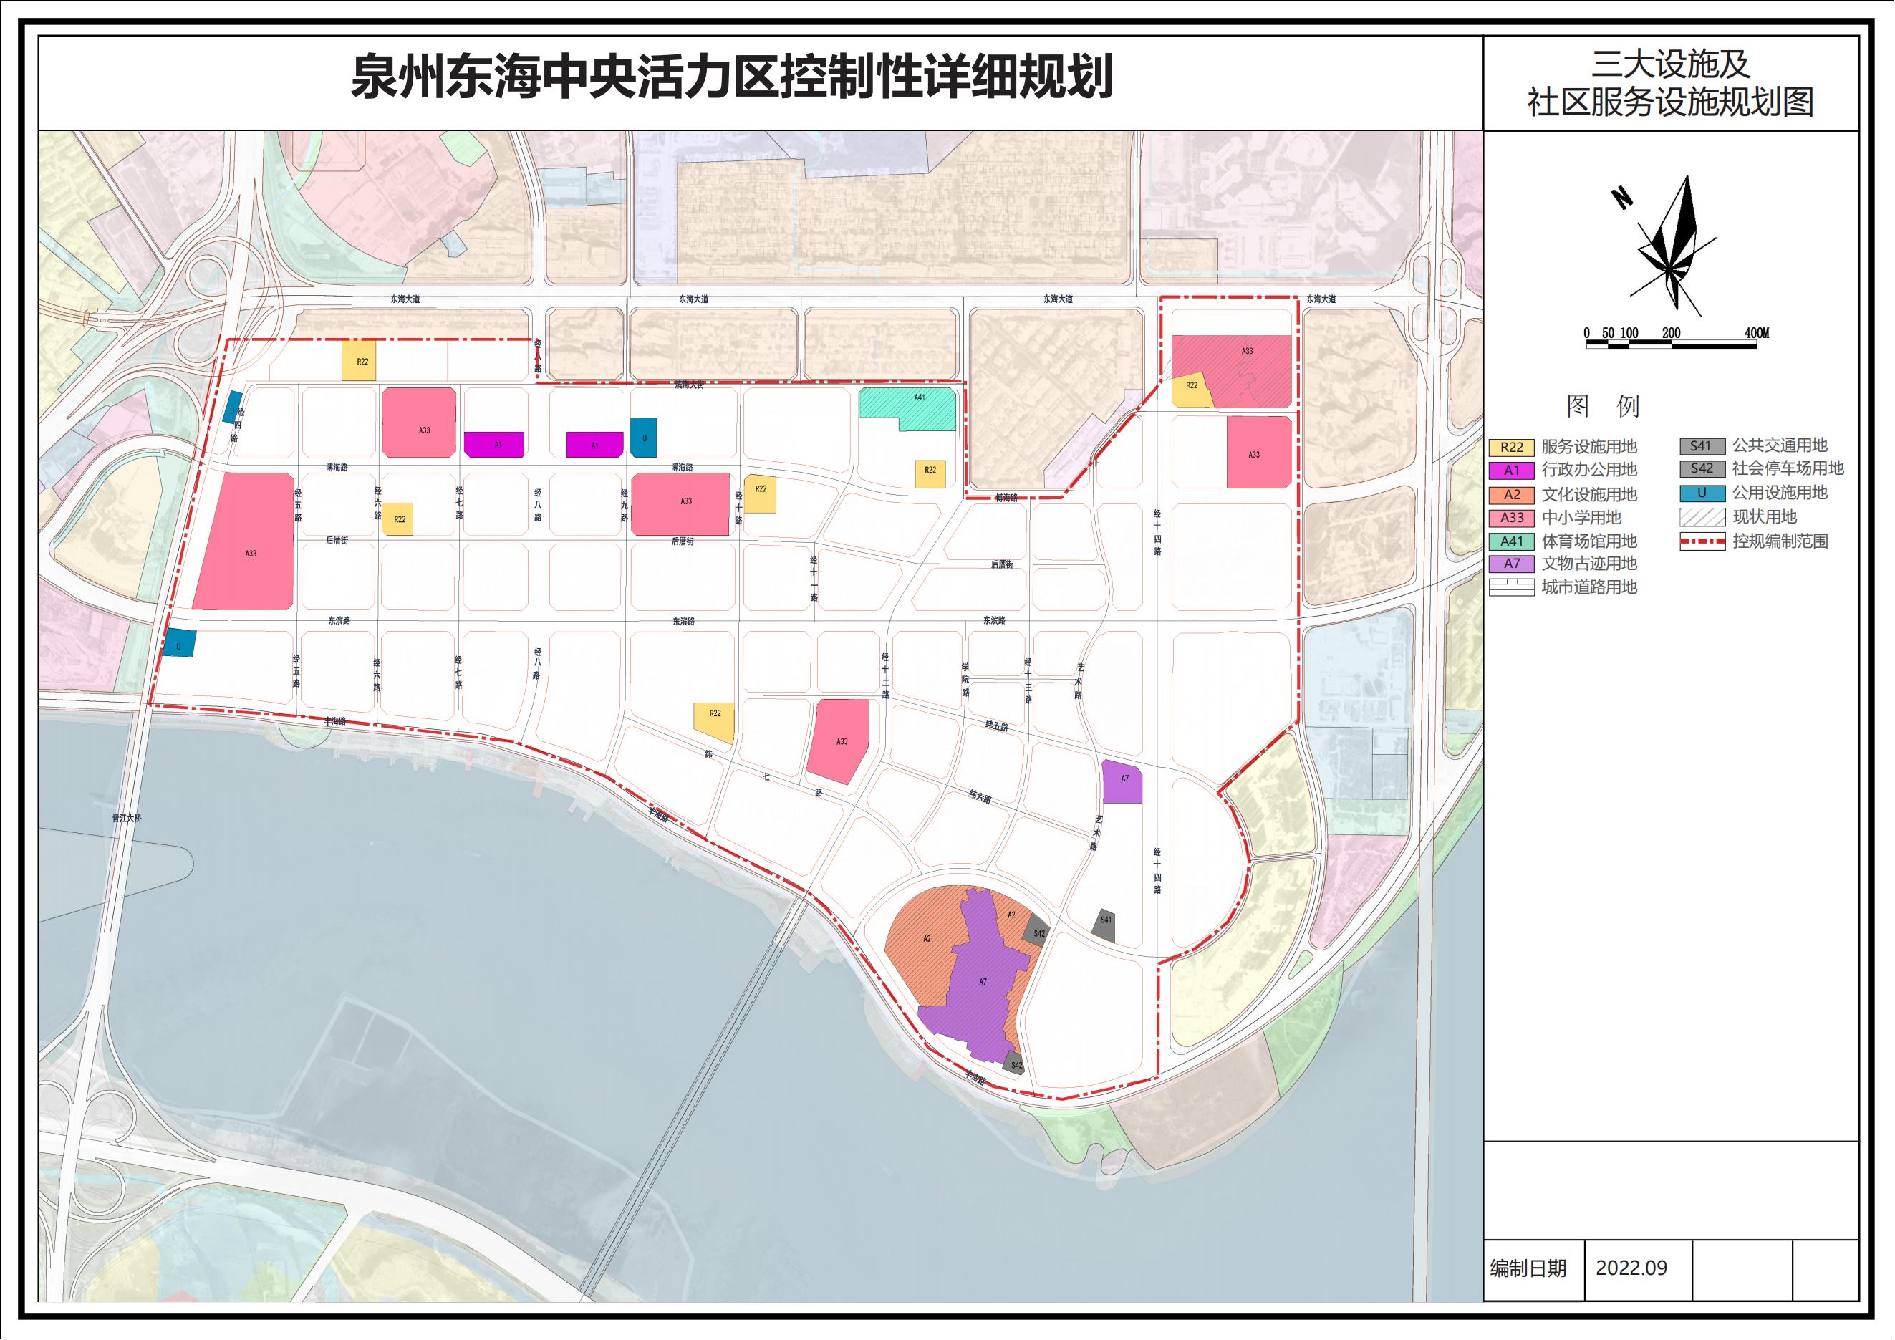Select the A1 magenta legend swatch
Viewport: 1895px width, 1340px height.
(x=1511, y=471)
